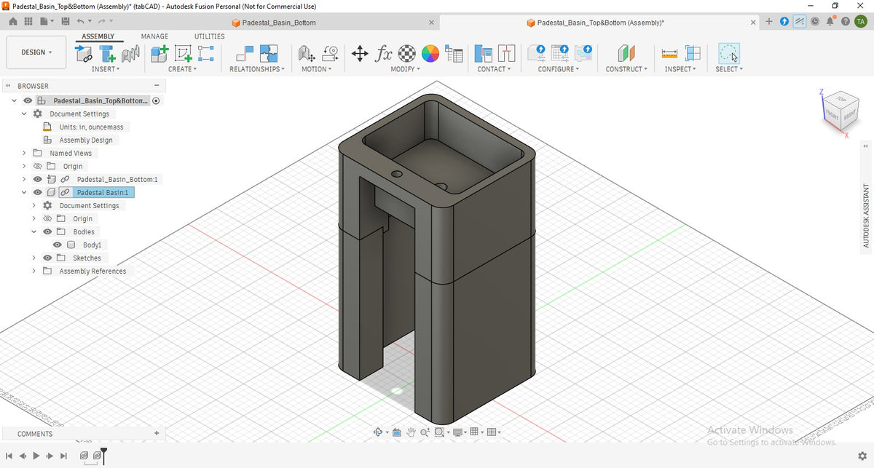Open the MODIFY dropdown menu
Image resolution: width=874 pixels, height=468 pixels.
click(x=406, y=69)
